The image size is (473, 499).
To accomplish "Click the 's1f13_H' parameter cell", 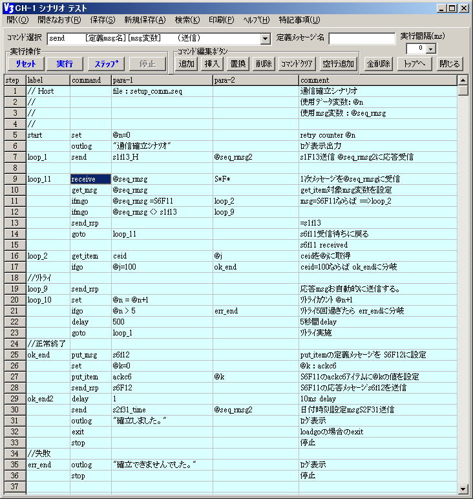I will [x=162, y=157].
